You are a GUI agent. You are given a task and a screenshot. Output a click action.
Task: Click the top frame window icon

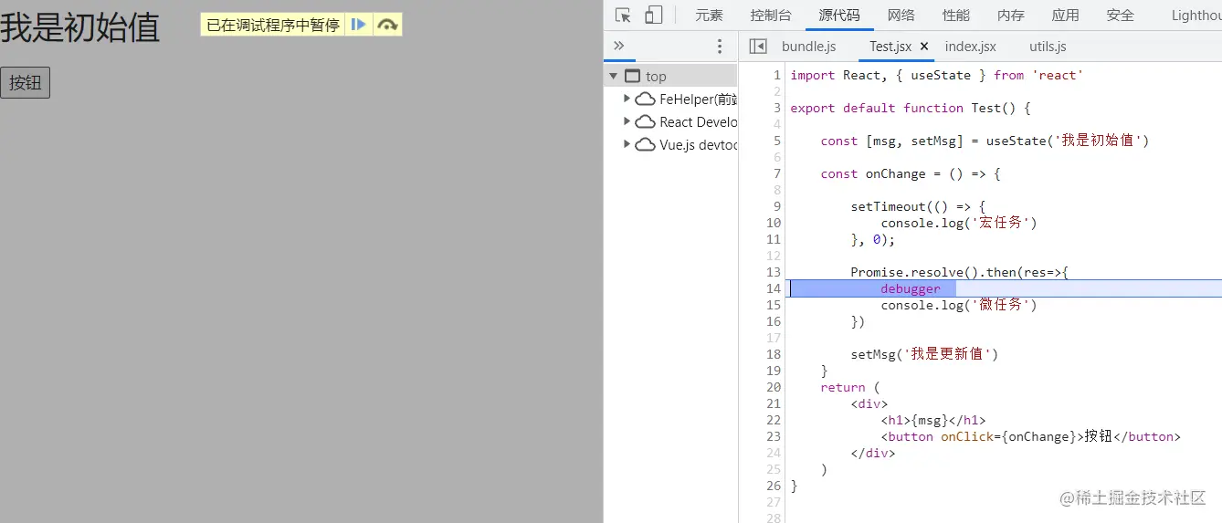(632, 77)
